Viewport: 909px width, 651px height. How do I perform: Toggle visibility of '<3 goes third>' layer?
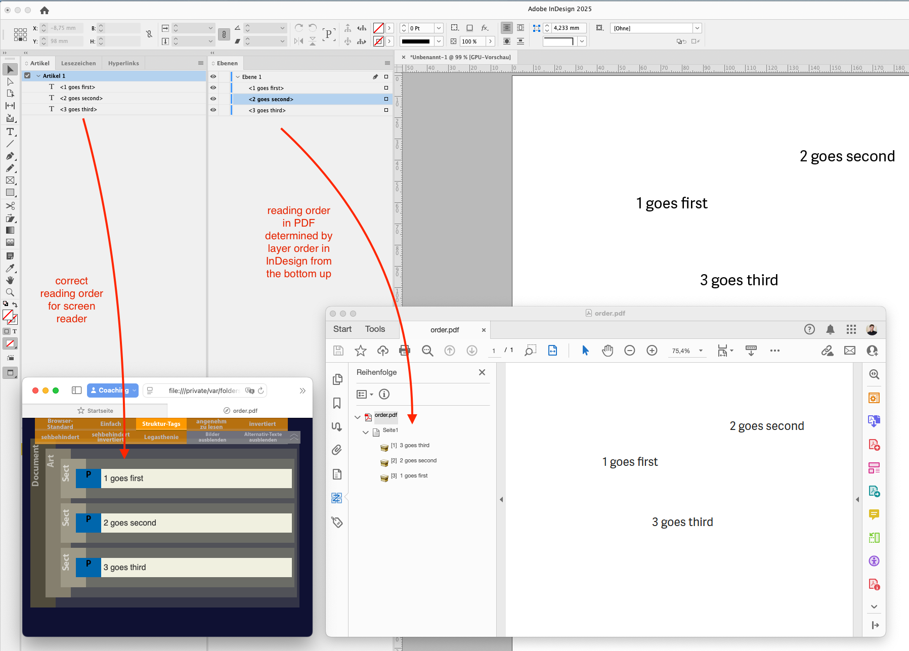pos(213,110)
